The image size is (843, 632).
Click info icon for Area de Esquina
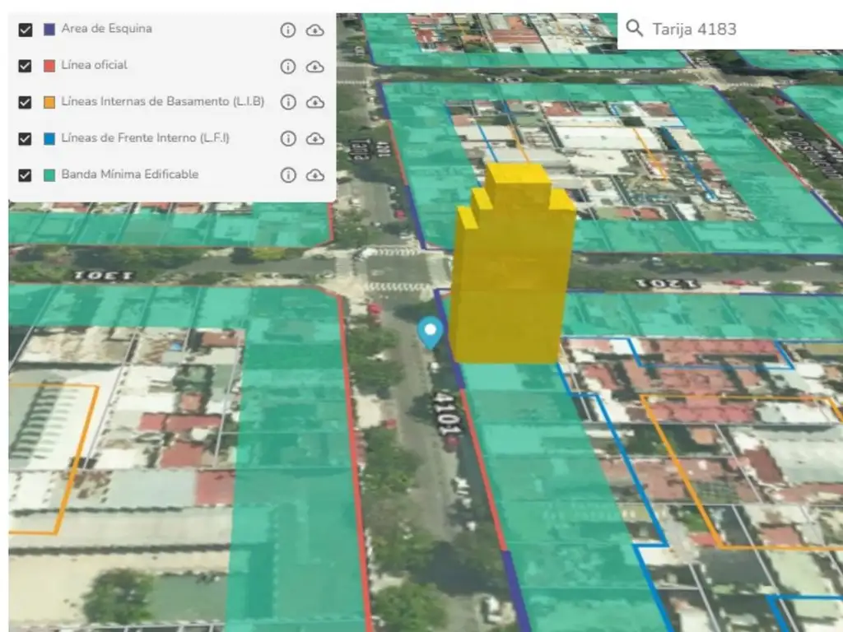[x=288, y=30]
